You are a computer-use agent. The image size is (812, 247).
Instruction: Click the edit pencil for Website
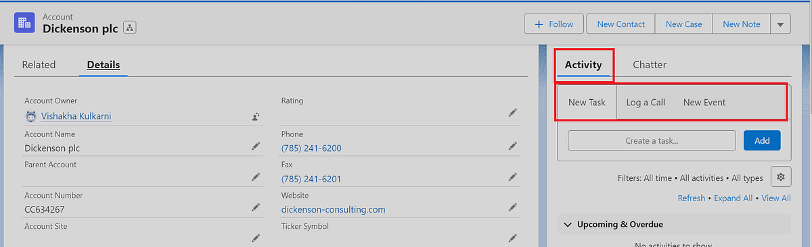(512, 207)
